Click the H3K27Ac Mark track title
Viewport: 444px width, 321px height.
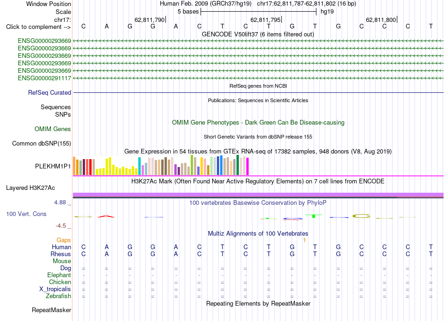click(x=258, y=181)
